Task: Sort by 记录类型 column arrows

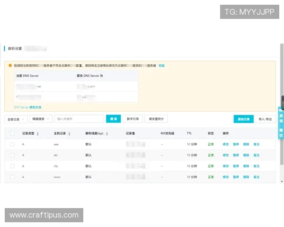Action: (x=38, y=134)
